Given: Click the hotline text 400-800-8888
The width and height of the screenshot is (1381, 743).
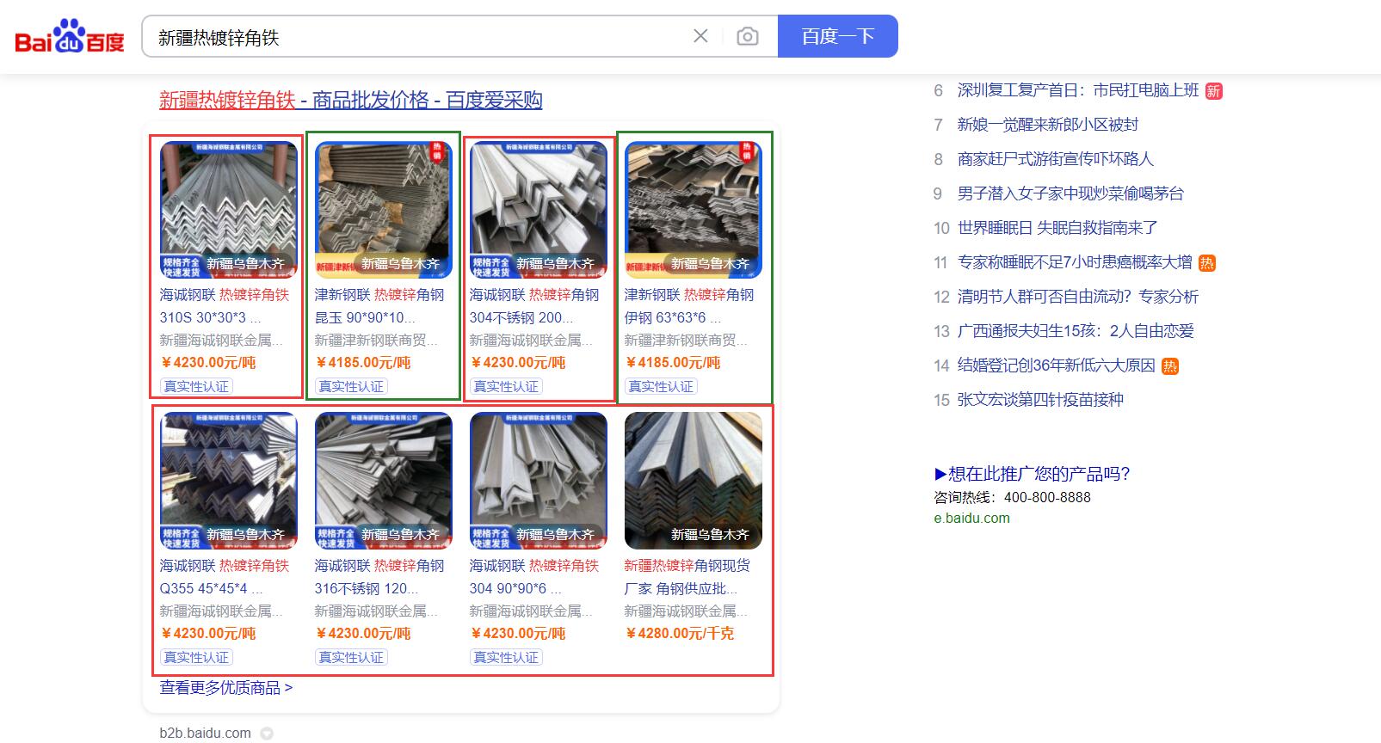Looking at the screenshot, I should tap(1047, 497).
